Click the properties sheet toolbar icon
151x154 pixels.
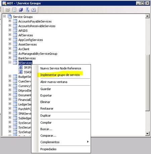14,10
